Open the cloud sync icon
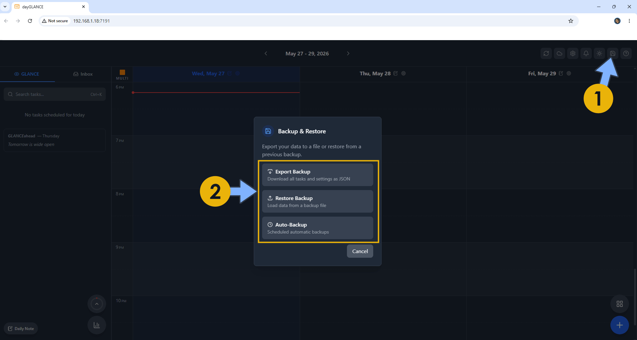The width and height of the screenshot is (637, 340). (559, 53)
